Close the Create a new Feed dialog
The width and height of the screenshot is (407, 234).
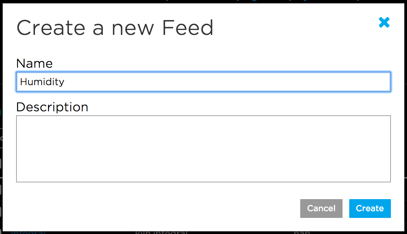(384, 22)
